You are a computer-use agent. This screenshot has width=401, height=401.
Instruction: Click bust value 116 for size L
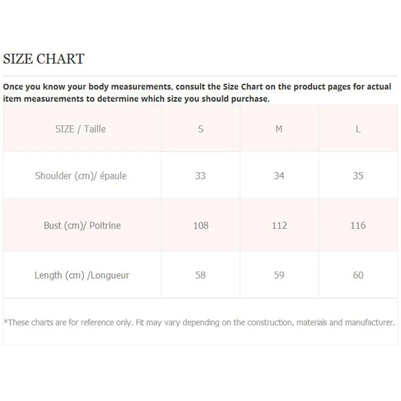pyautogui.click(x=358, y=226)
